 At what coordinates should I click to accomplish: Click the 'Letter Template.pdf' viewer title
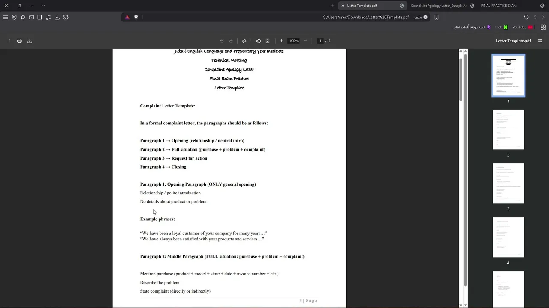point(513,41)
